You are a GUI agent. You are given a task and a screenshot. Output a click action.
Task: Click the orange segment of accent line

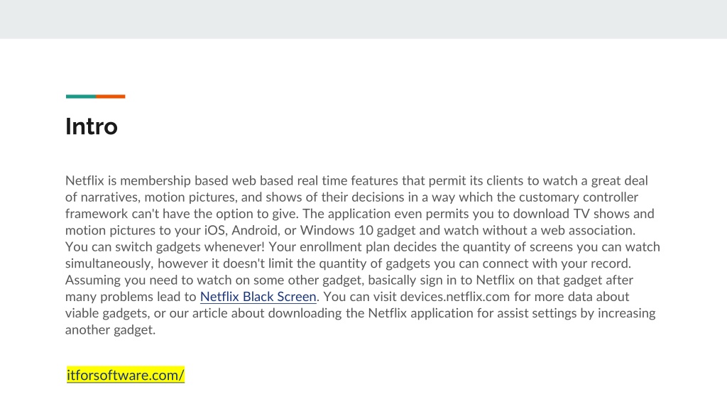[111, 97]
